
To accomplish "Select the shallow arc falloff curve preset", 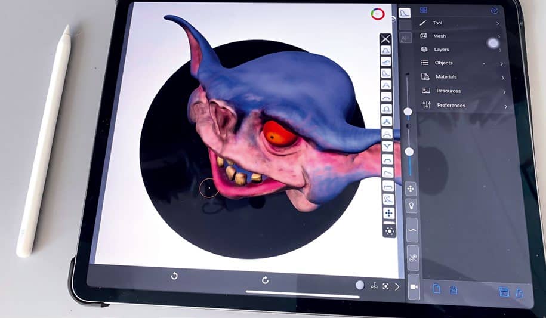I will pyautogui.click(x=386, y=97).
